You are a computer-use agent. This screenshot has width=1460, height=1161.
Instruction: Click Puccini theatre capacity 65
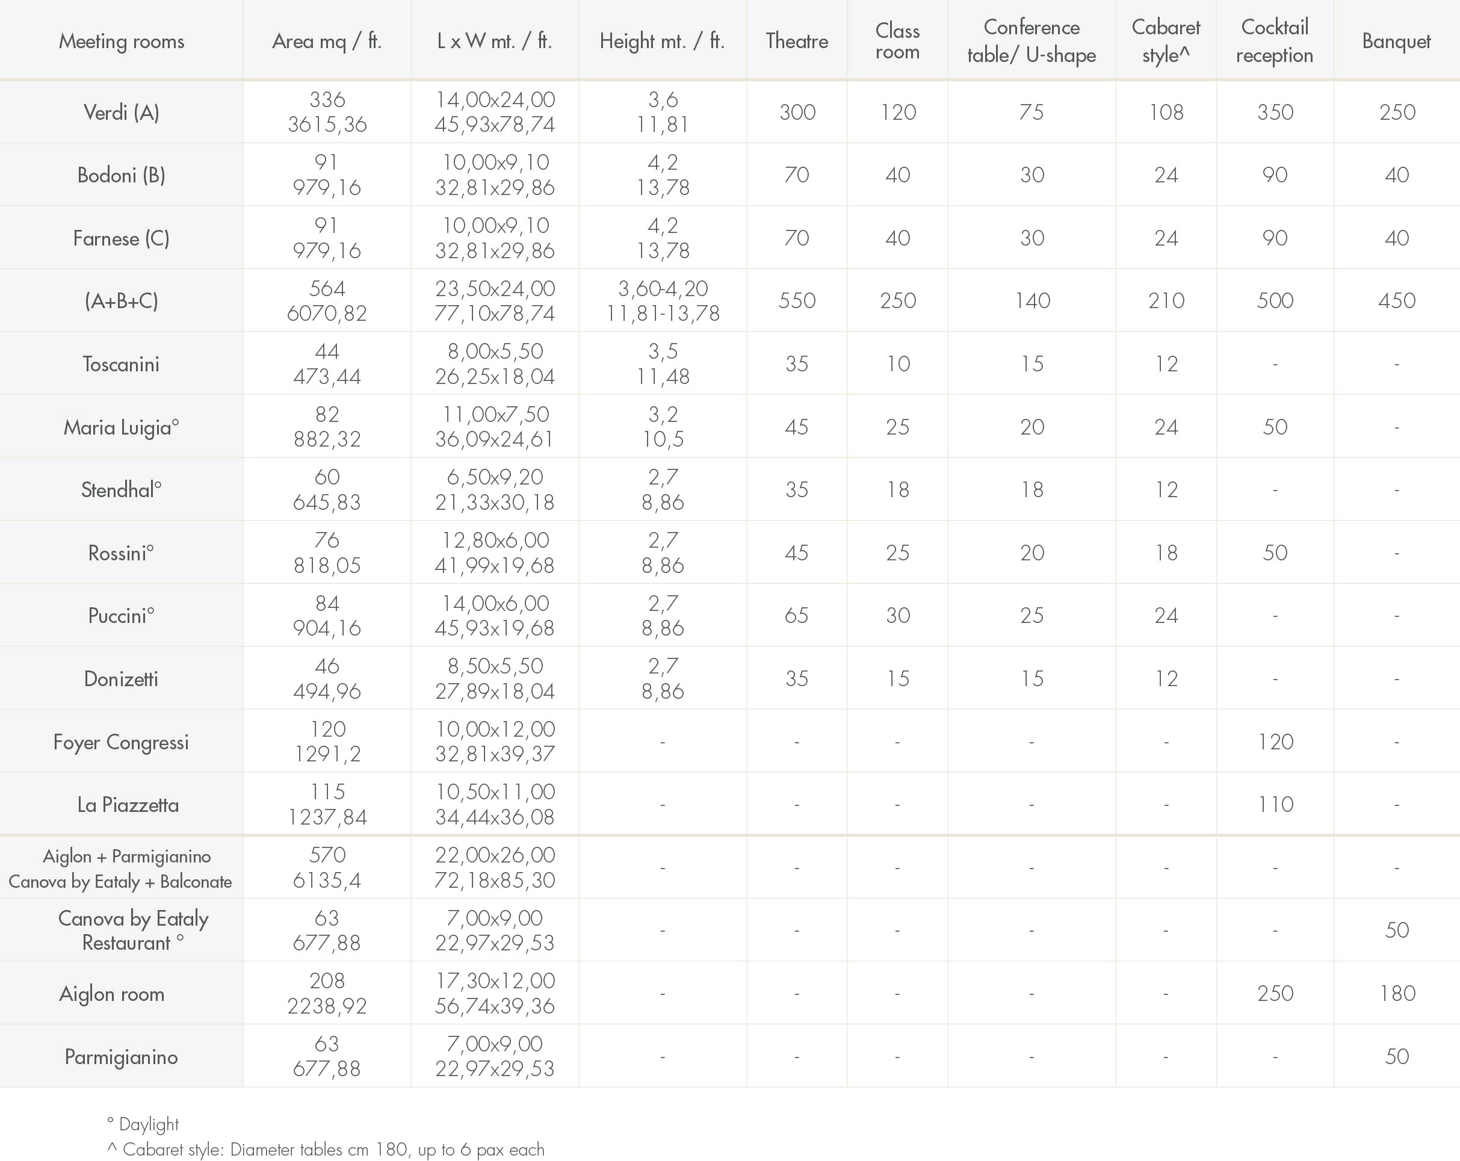tap(796, 615)
